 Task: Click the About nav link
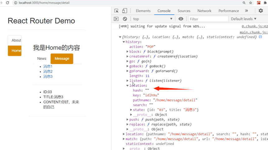pos(15,40)
